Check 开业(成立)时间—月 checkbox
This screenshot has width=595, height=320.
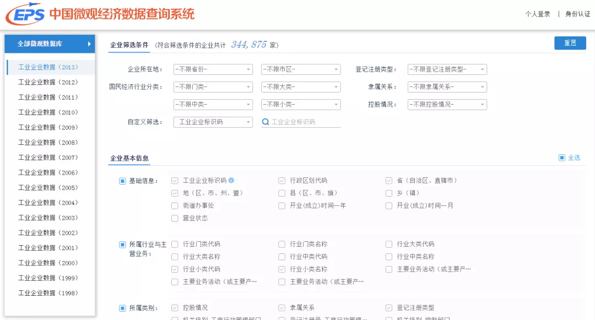pyautogui.click(x=388, y=205)
